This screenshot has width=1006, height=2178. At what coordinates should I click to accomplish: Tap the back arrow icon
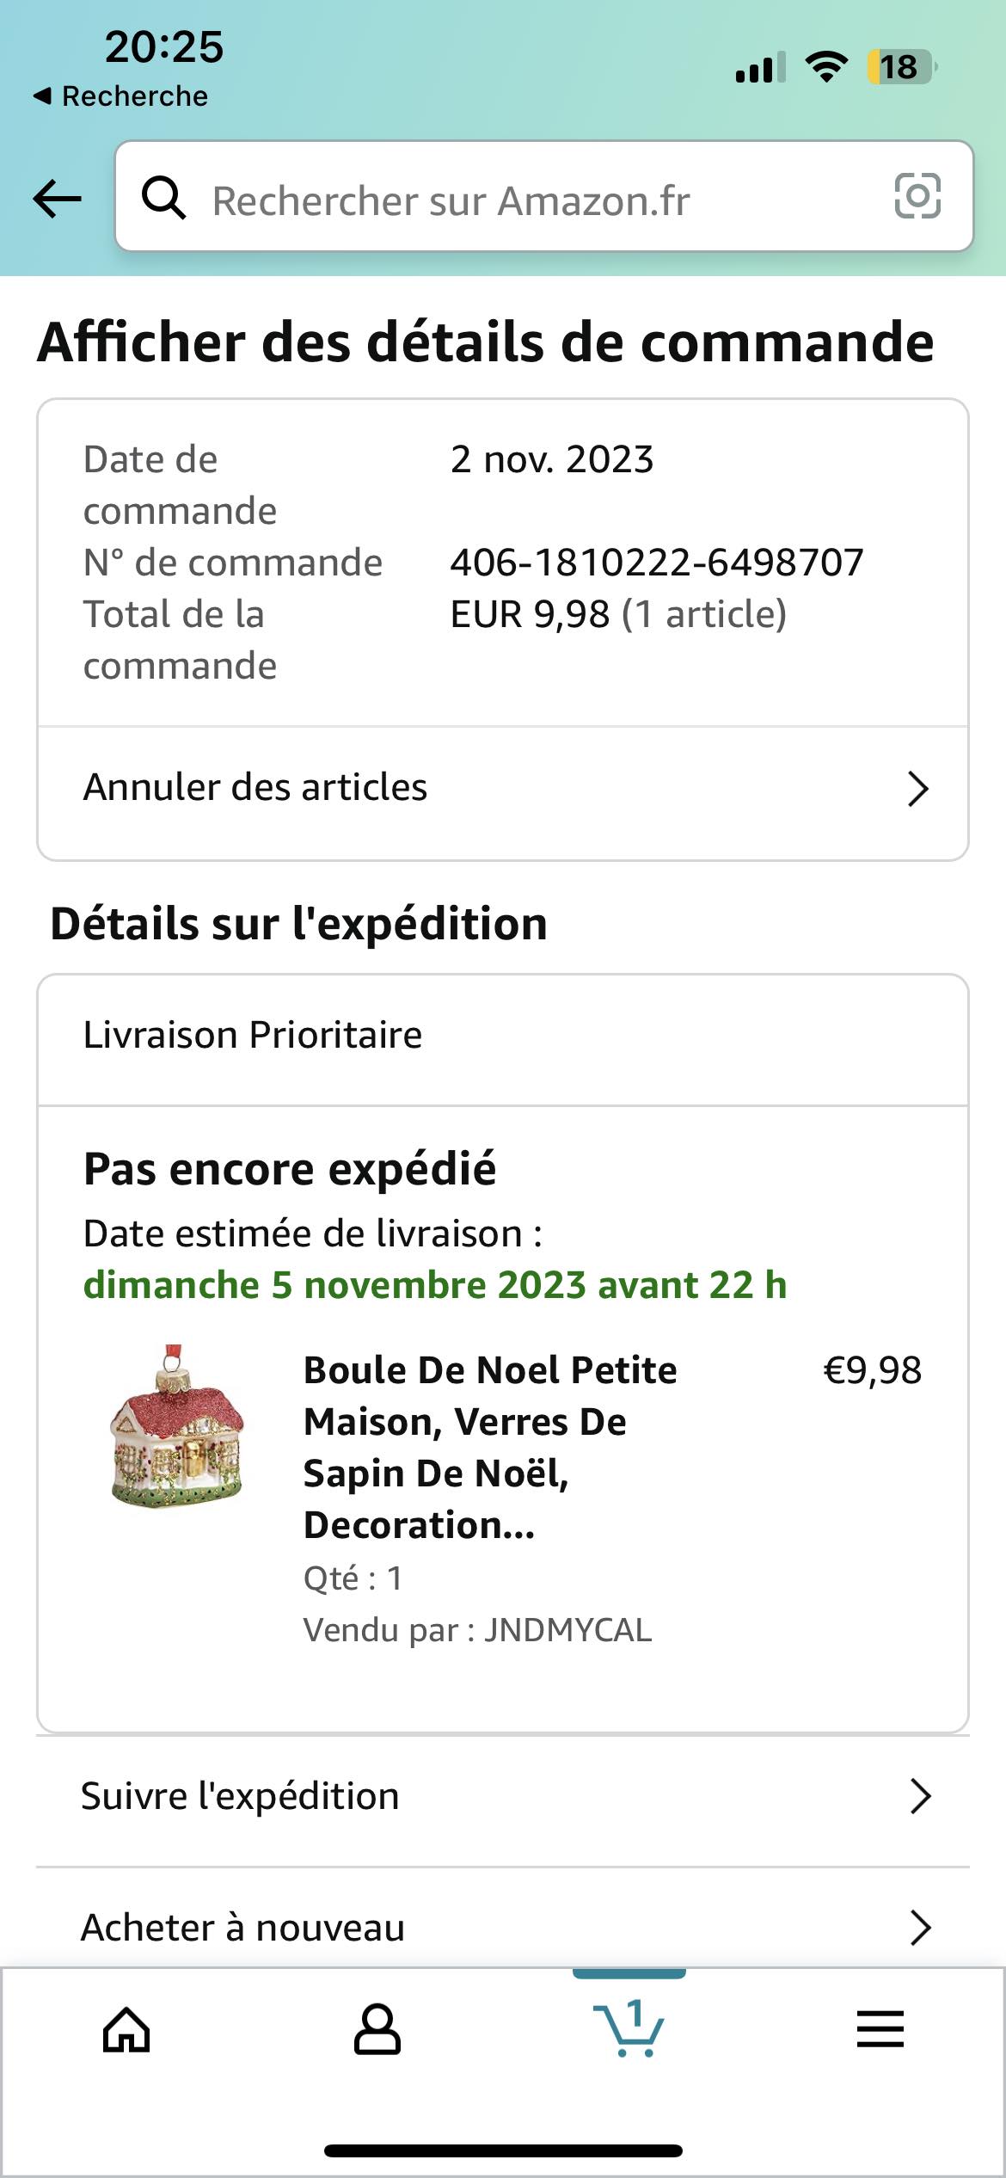(x=57, y=199)
